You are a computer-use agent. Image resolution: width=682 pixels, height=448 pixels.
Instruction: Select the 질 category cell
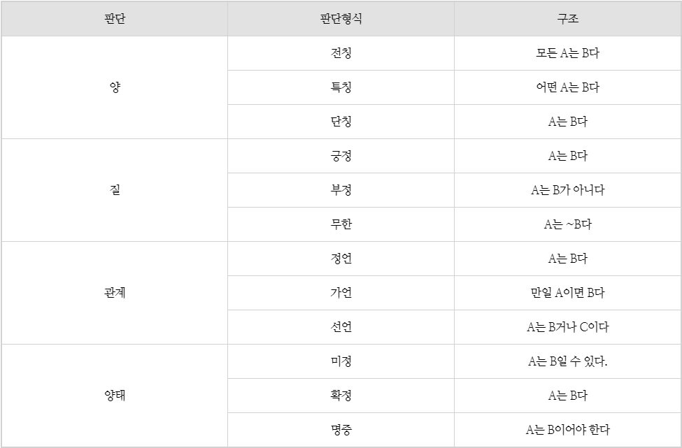click(115, 190)
